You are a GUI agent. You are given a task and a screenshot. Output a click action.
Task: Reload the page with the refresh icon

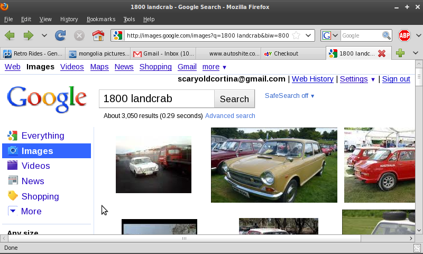[60, 35]
